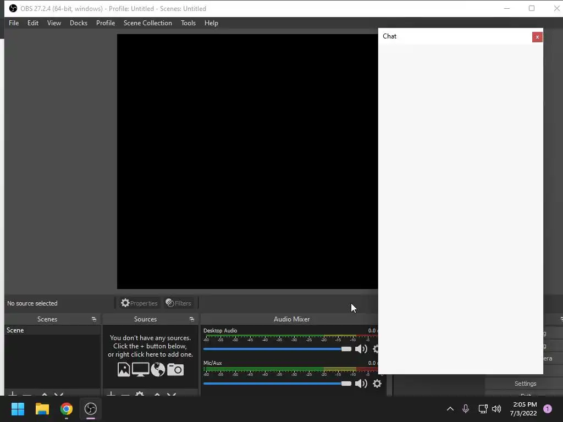Mute Mic/Aux speaker icon

pyautogui.click(x=361, y=384)
